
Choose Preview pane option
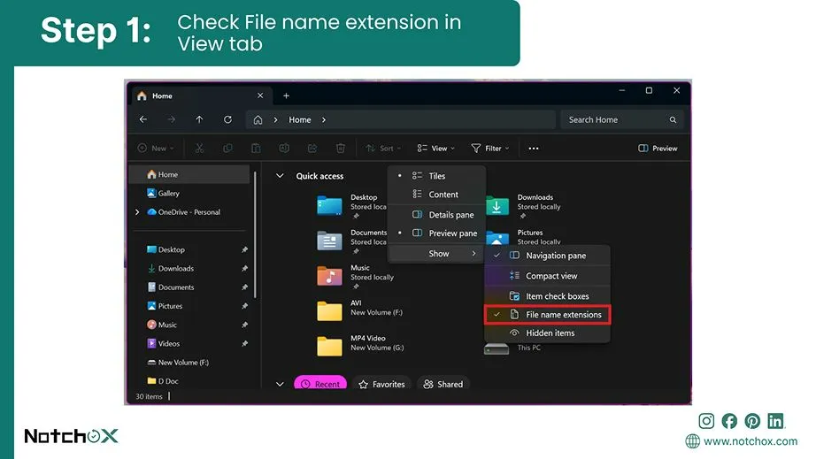click(437, 233)
